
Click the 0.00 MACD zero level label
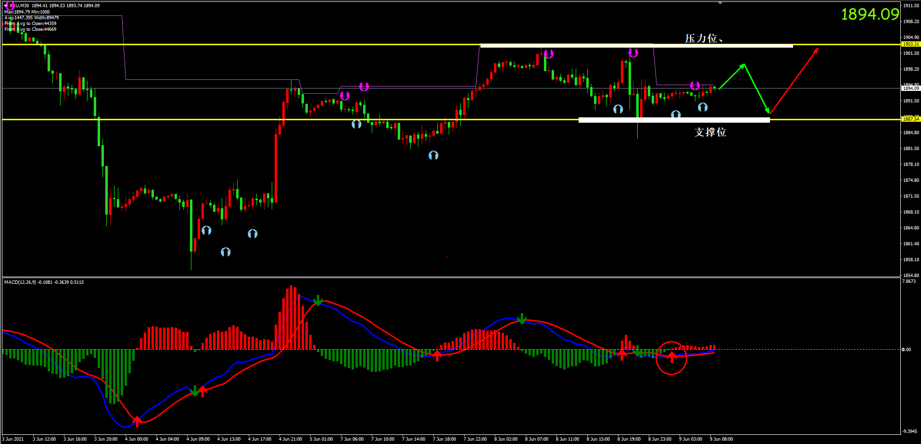tap(907, 350)
